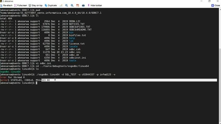Image resolution: width=221 pixels, height=124 pixels.
Task: Click the pencil edit icon in toolbar
Action: pos(61,6)
